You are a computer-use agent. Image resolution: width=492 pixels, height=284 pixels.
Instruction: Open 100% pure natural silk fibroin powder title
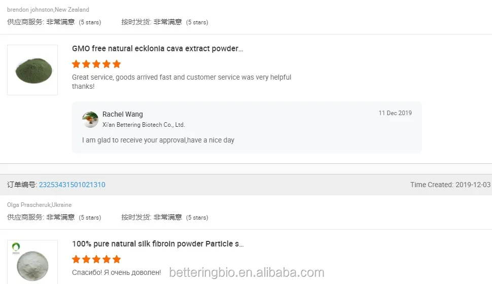coord(158,244)
